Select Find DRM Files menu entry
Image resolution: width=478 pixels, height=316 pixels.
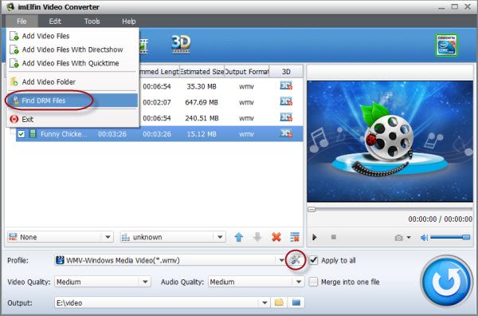click(72, 101)
